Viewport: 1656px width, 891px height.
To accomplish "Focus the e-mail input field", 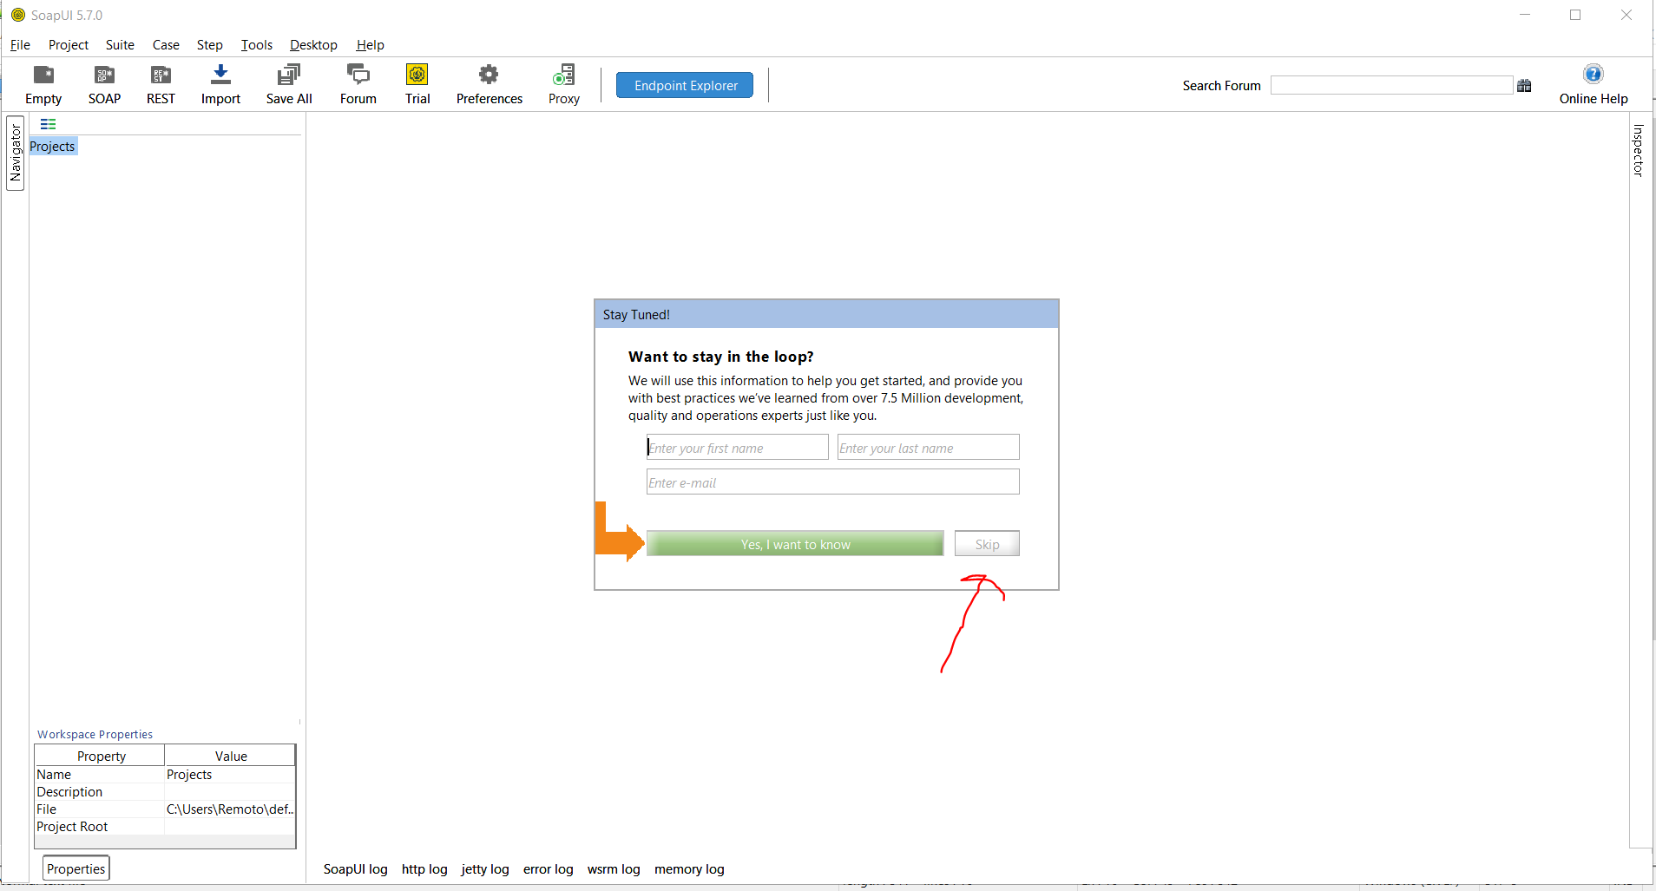I will 833,482.
